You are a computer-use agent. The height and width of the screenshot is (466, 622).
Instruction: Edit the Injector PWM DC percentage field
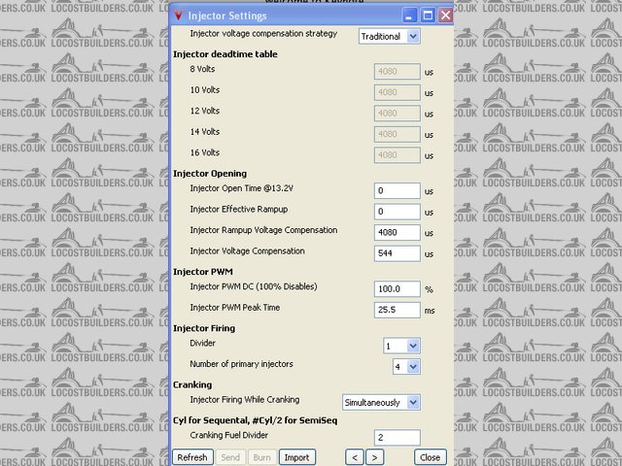point(397,289)
